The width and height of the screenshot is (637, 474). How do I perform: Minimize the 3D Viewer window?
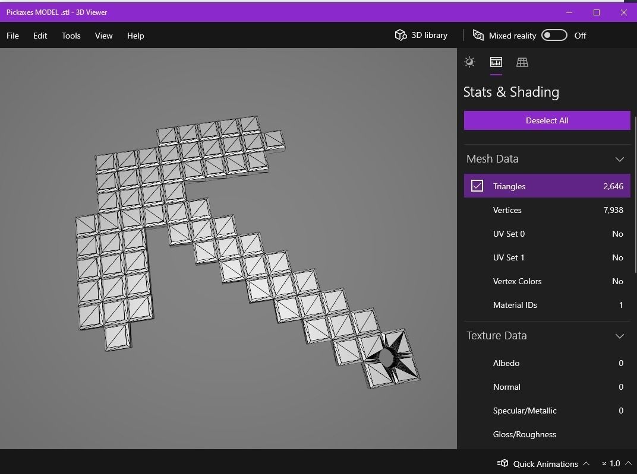(569, 12)
